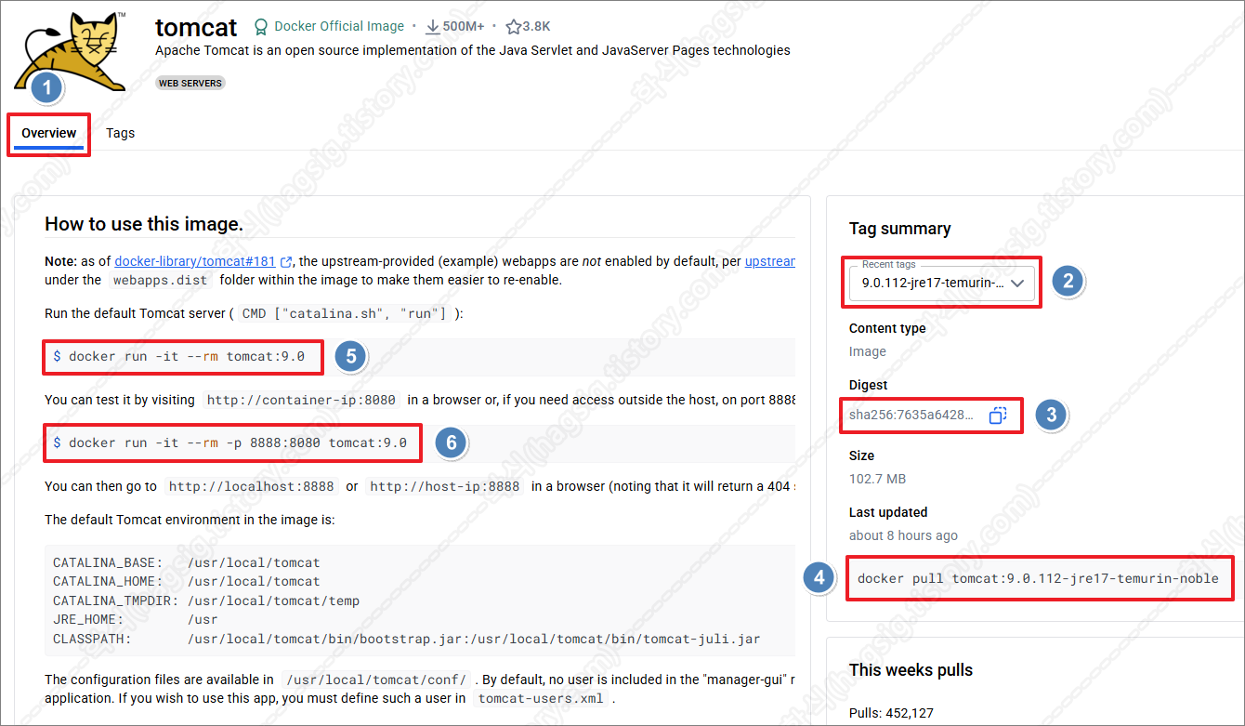Switch to the Overview tab
Screen dimensions: 1245x726
[x=49, y=133]
